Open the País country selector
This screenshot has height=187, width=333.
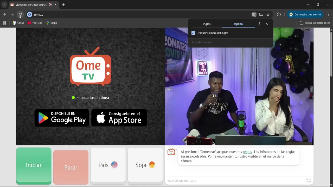click(108, 165)
